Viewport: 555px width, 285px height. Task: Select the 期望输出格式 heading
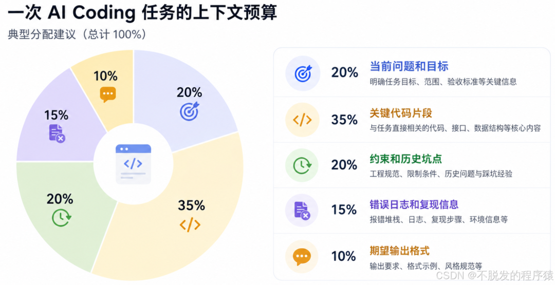pyautogui.click(x=399, y=251)
